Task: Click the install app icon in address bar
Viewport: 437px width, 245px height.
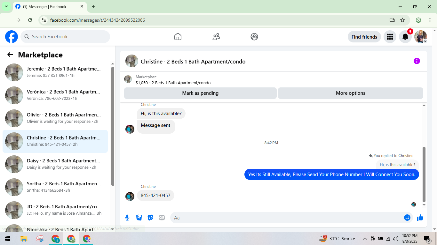Action: coord(392,20)
